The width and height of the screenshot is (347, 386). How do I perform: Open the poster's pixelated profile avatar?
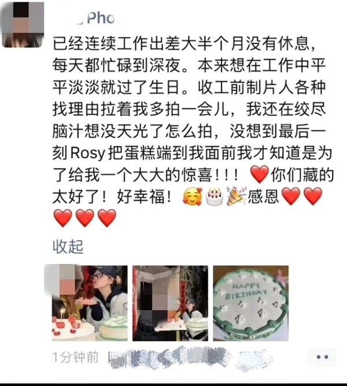point(23,25)
